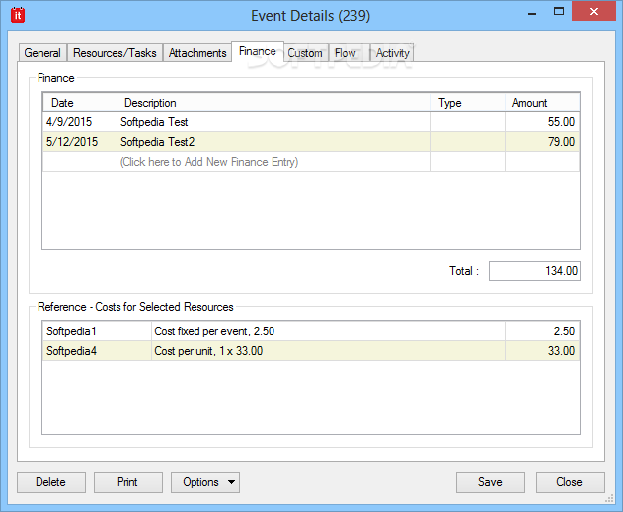623x512 pixels.
Task: Sort by the Amount column header
Action: pyautogui.click(x=542, y=103)
